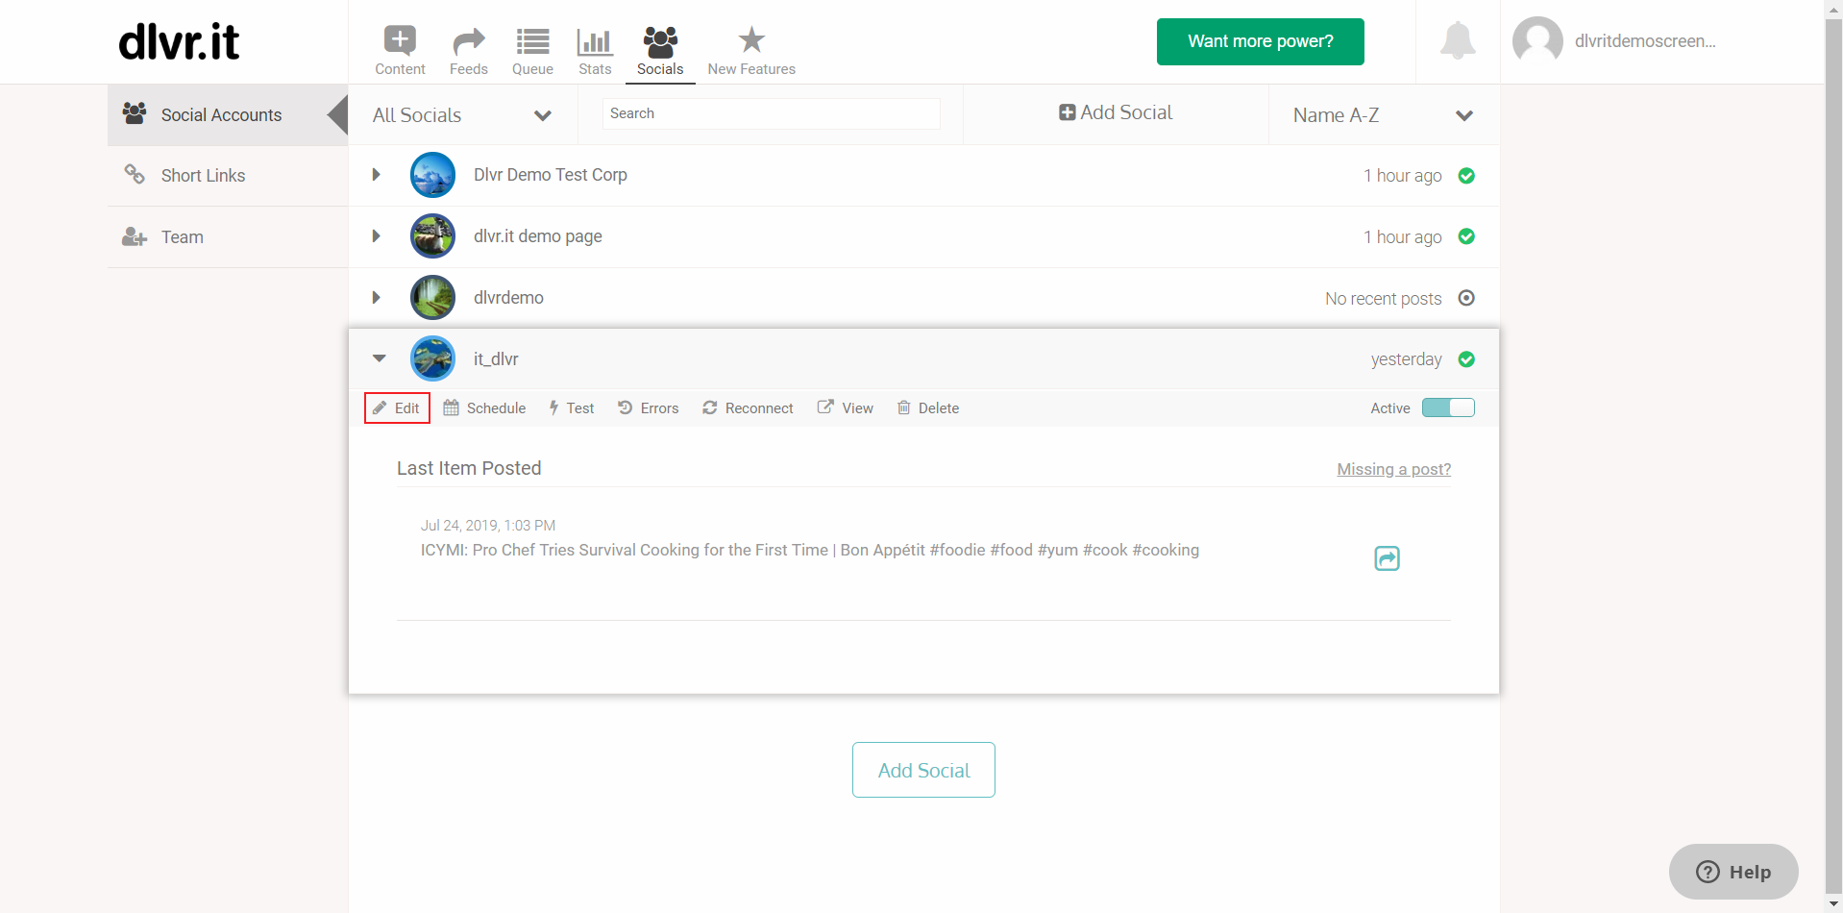Click the it_dlvr turtle avatar
The width and height of the screenshot is (1843, 913).
pos(432,358)
